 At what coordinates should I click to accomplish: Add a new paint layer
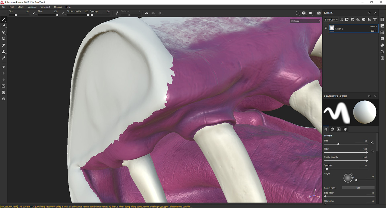[x=352, y=20]
